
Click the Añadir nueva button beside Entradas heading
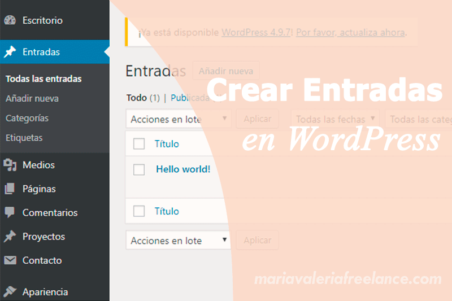coord(226,71)
